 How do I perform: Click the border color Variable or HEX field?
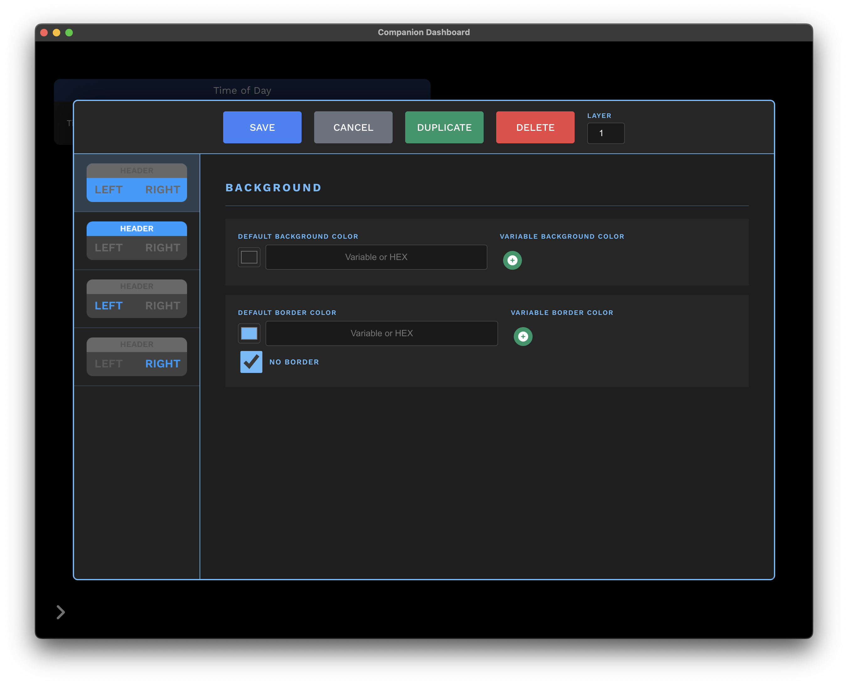click(x=381, y=333)
